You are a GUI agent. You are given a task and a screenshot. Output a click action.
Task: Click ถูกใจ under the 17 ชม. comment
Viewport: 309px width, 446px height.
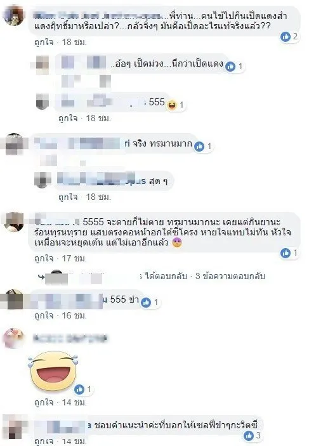point(44,259)
